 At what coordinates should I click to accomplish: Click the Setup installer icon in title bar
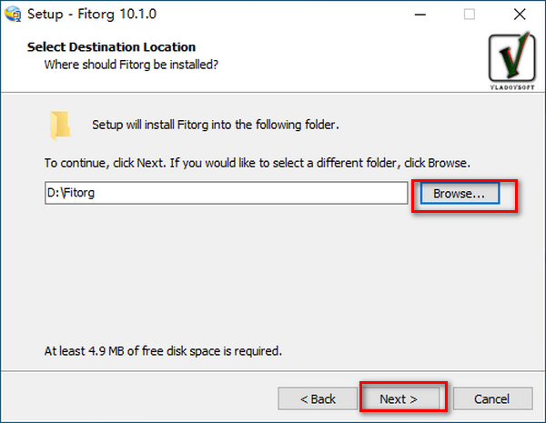pyautogui.click(x=14, y=15)
